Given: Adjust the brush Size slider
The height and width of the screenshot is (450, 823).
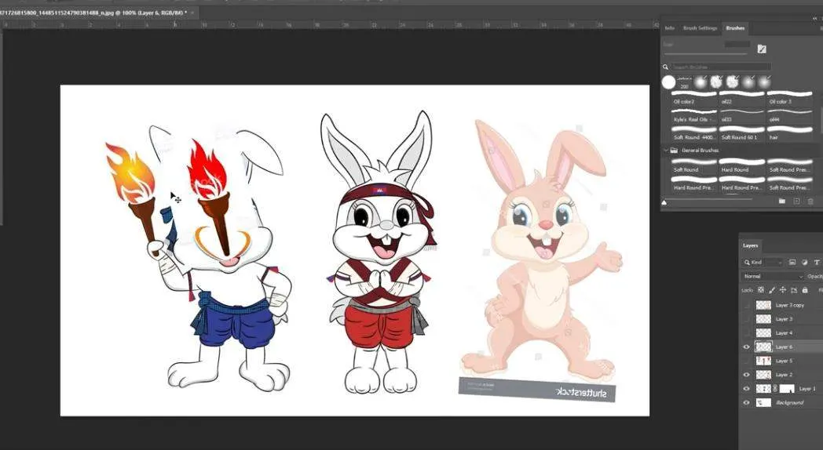Looking at the screenshot, I should click(705, 53).
